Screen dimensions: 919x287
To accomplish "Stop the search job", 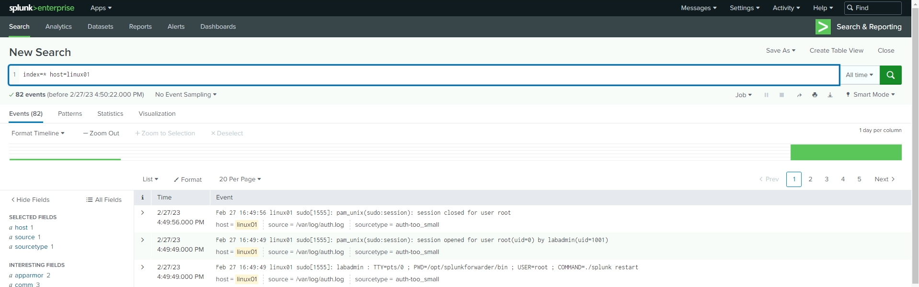I will pos(782,95).
